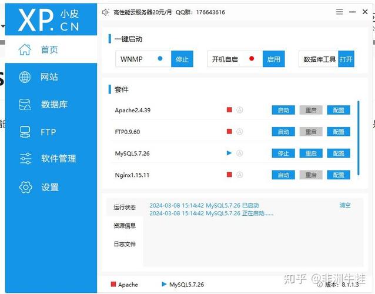Clear the log with 清空 link

coord(345,205)
